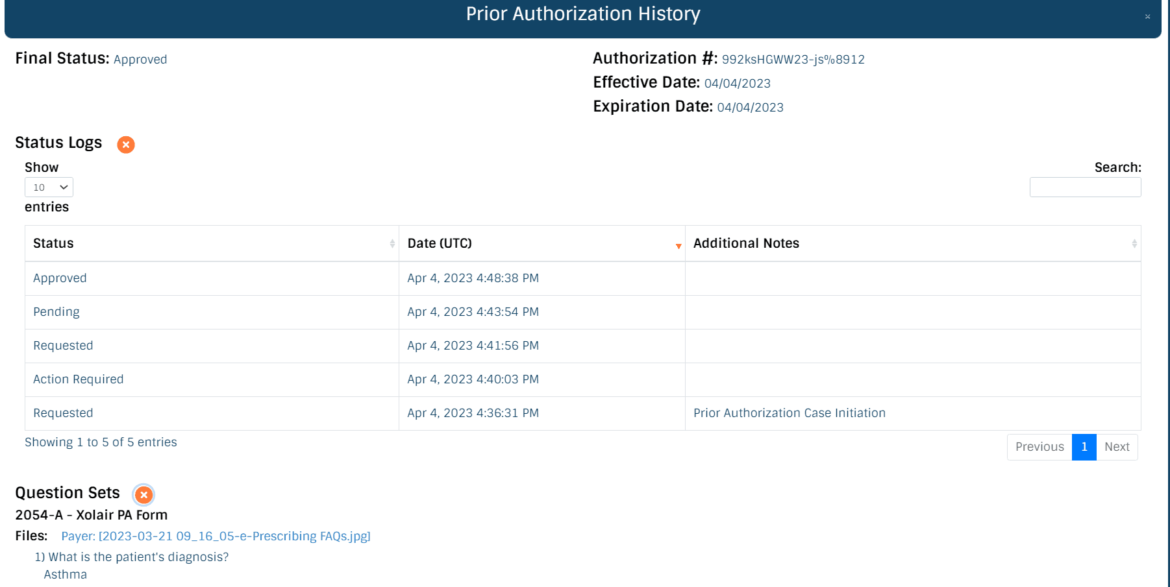Click the Prior Authorization Case Initiation note
This screenshot has width=1170, height=587.
coord(789,413)
